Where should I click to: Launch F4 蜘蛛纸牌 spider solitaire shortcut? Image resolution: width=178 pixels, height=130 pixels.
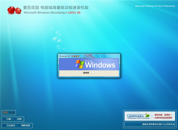[x=24, y=126]
